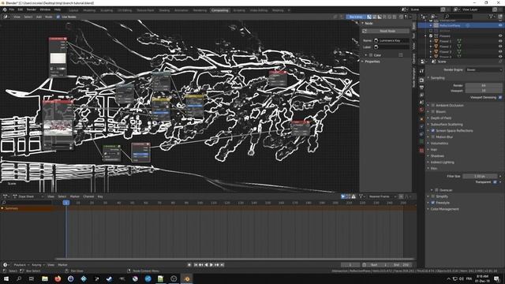Click the Blender logo icon in the menu bar
The height and width of the screenshot is (284, 505).
coord(5,10)
